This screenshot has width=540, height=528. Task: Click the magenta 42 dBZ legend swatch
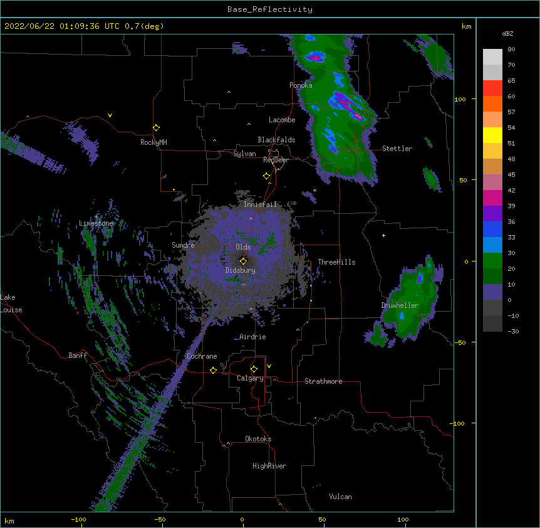[492, 198]
